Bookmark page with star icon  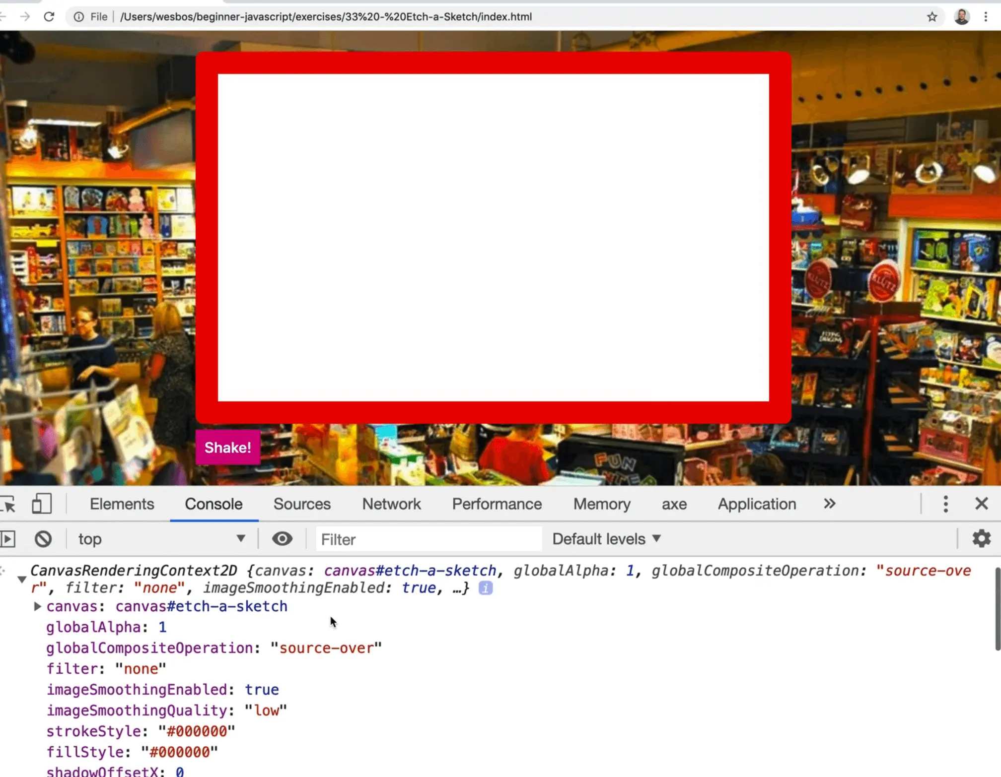click(932, 17)
